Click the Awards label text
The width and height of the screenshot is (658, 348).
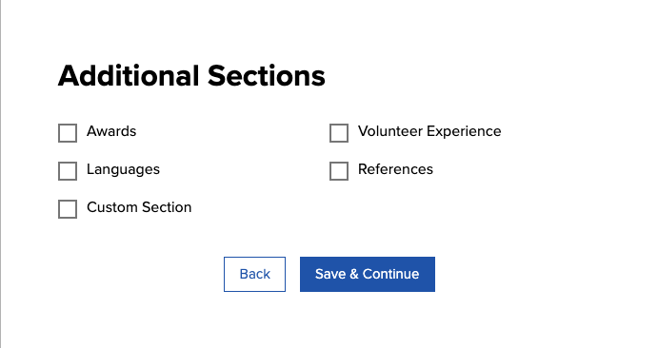tap(111, 131)
